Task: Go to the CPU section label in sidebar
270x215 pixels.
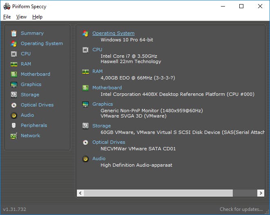Action: click(x=26, y=54)
